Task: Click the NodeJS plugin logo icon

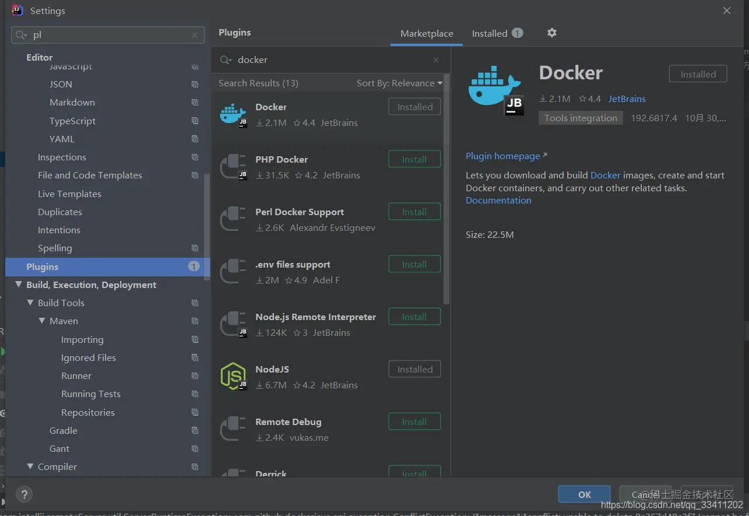Action: click(x=233, y=377)
